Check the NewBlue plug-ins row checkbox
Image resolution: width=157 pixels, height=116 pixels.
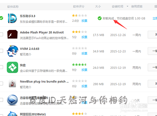tap(1, 83)
